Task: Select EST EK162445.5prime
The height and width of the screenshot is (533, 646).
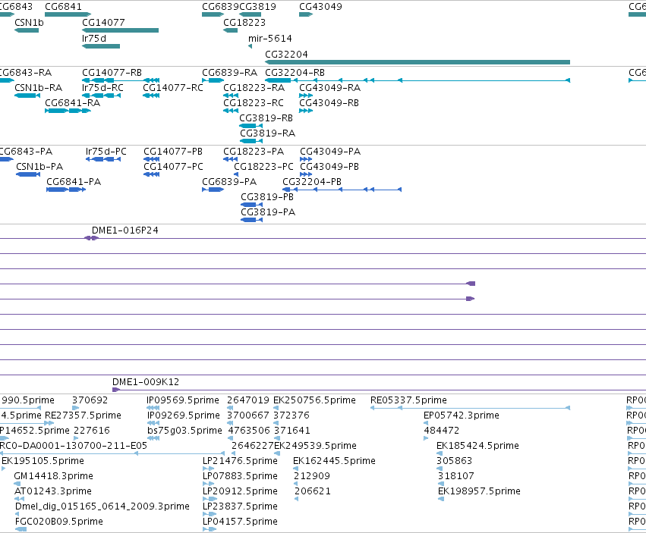Action: 295,469
